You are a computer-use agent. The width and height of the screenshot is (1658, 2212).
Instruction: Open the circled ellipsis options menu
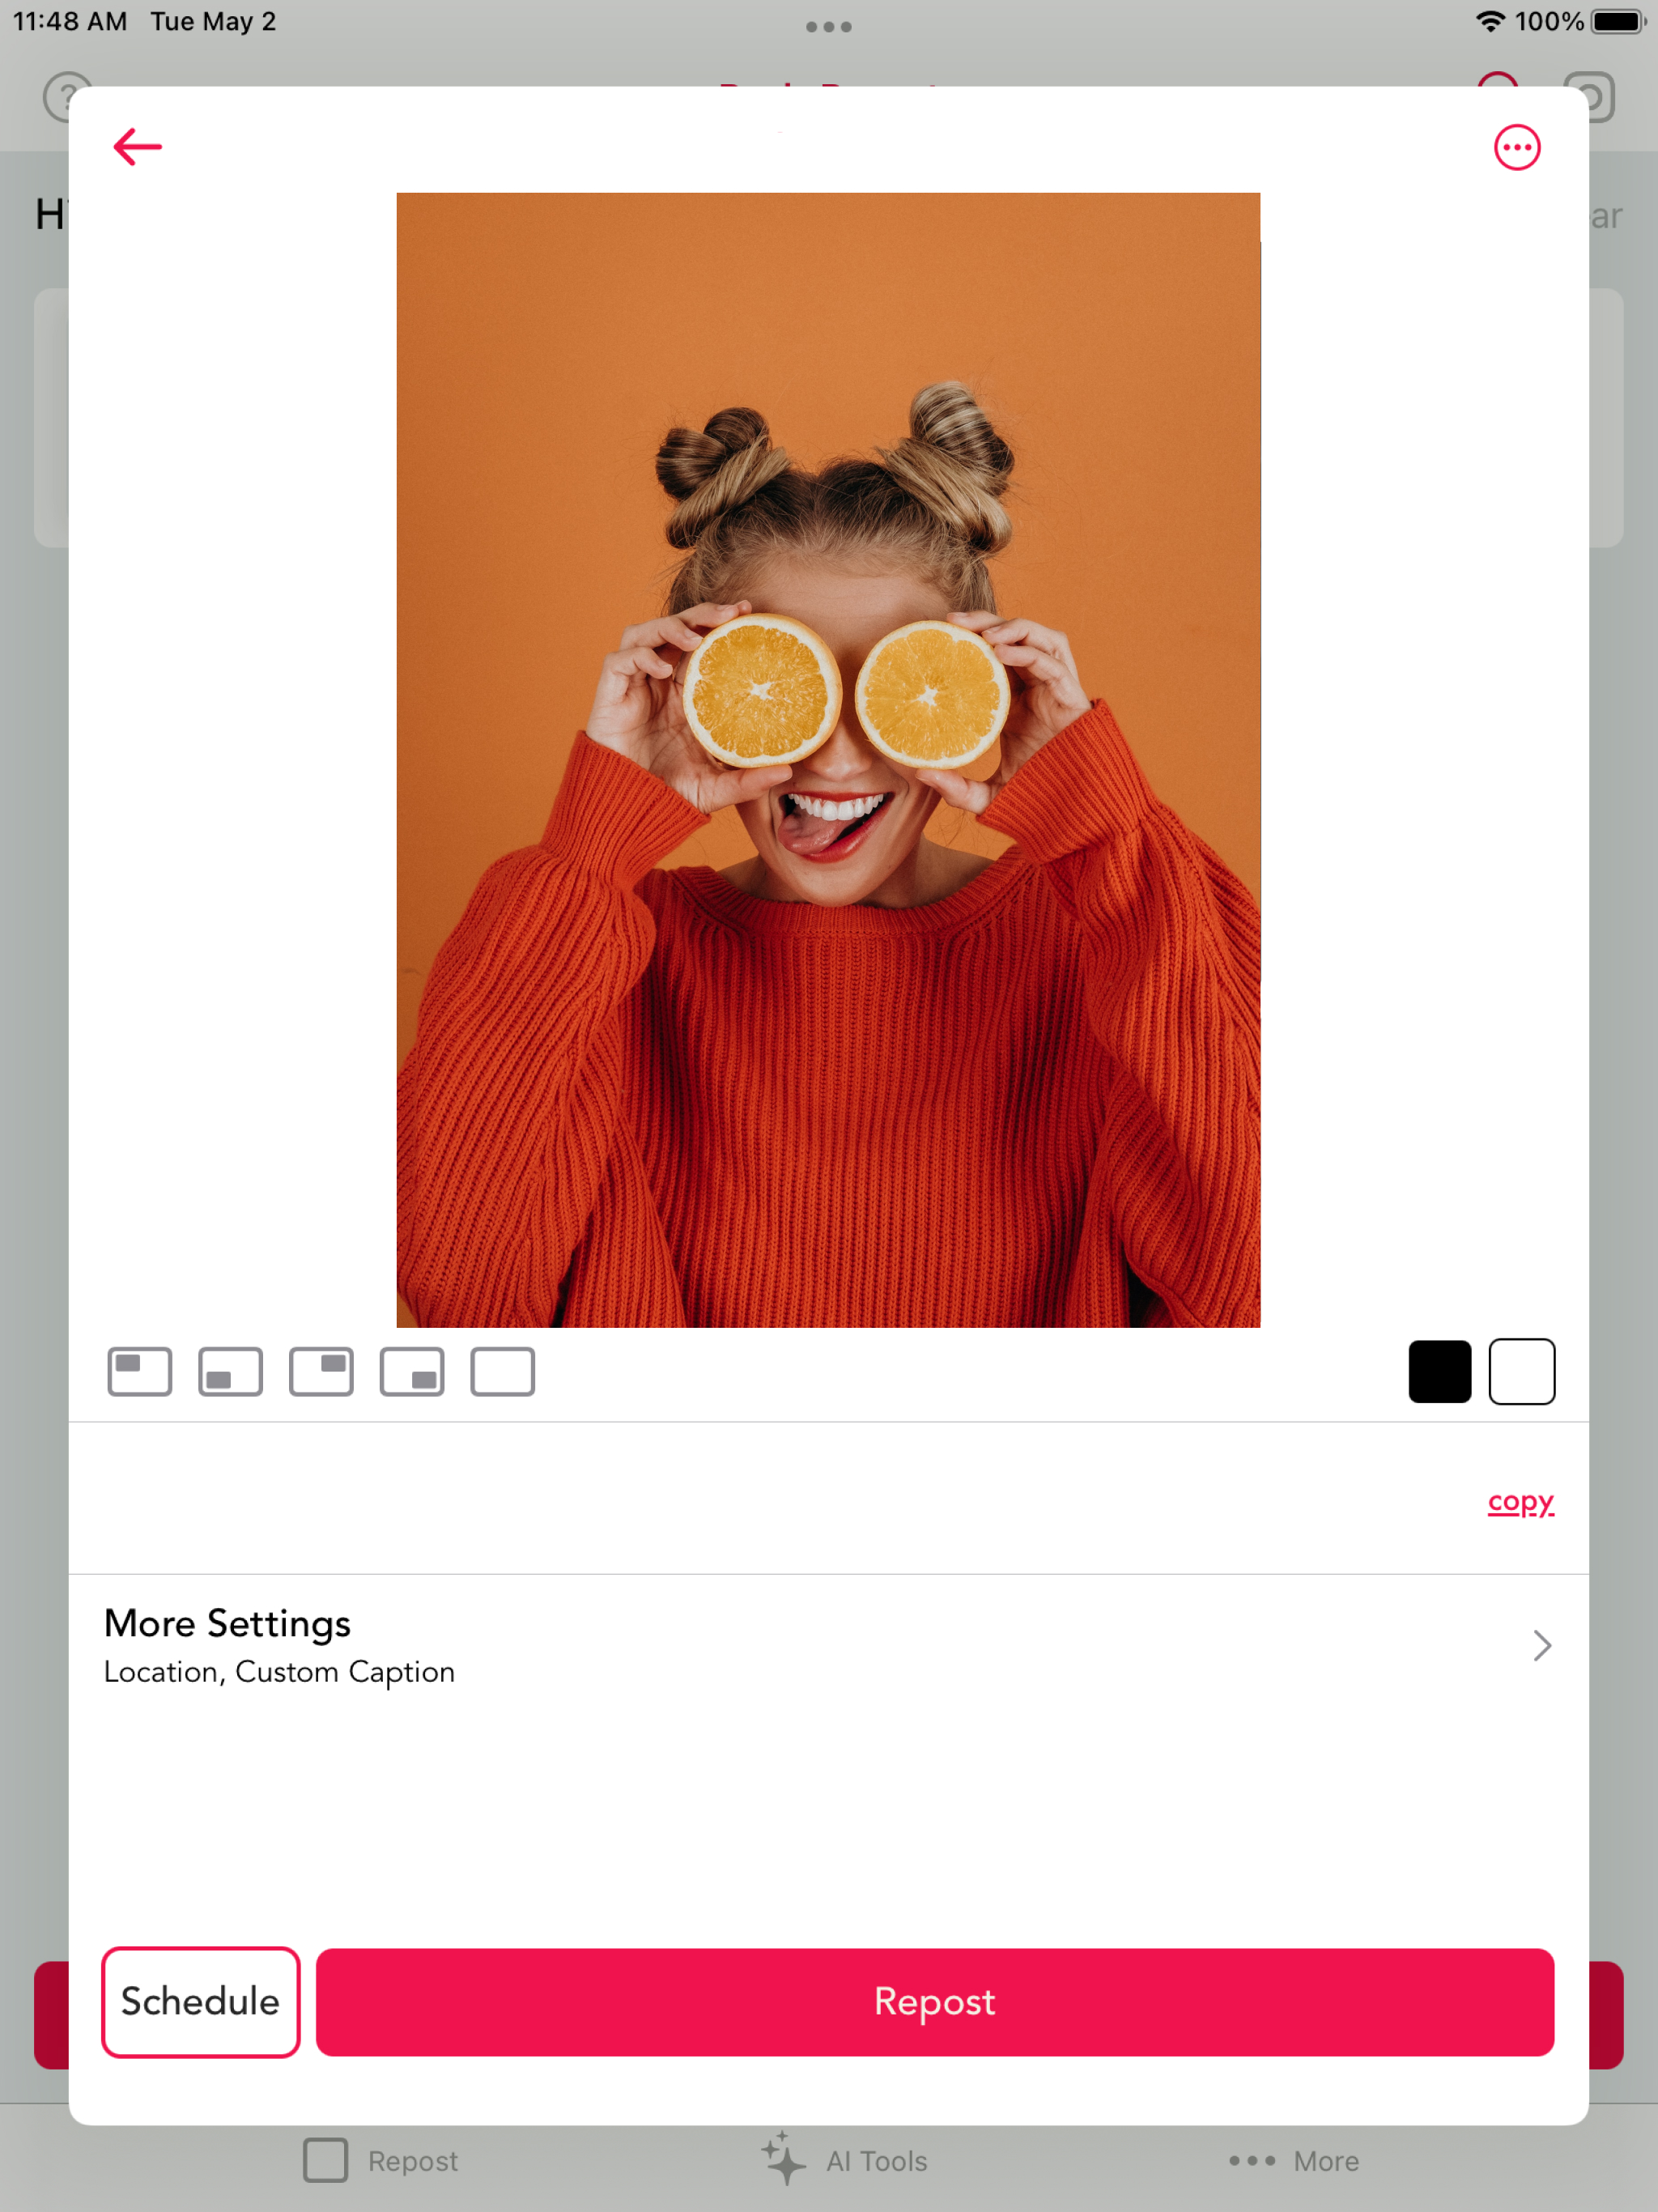pyautogui.click(x=1516, y=148)
